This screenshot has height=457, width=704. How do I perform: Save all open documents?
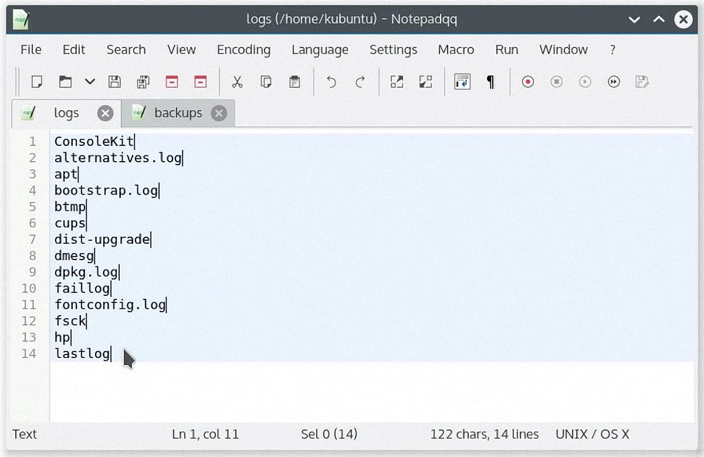pos(143,82)
